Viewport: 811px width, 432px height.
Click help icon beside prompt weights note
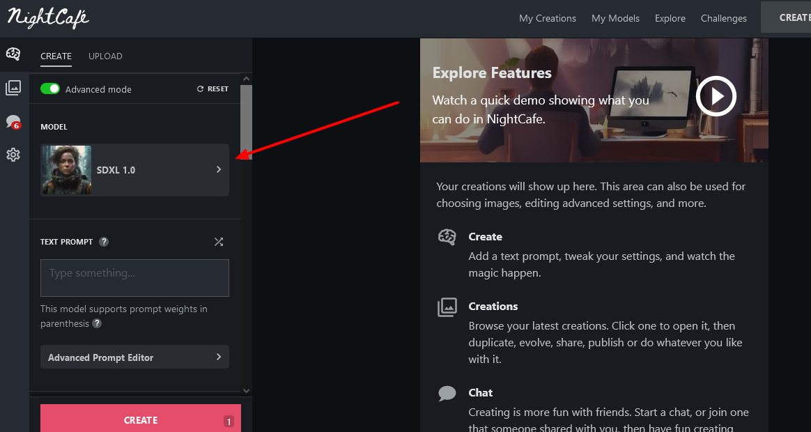97,323
